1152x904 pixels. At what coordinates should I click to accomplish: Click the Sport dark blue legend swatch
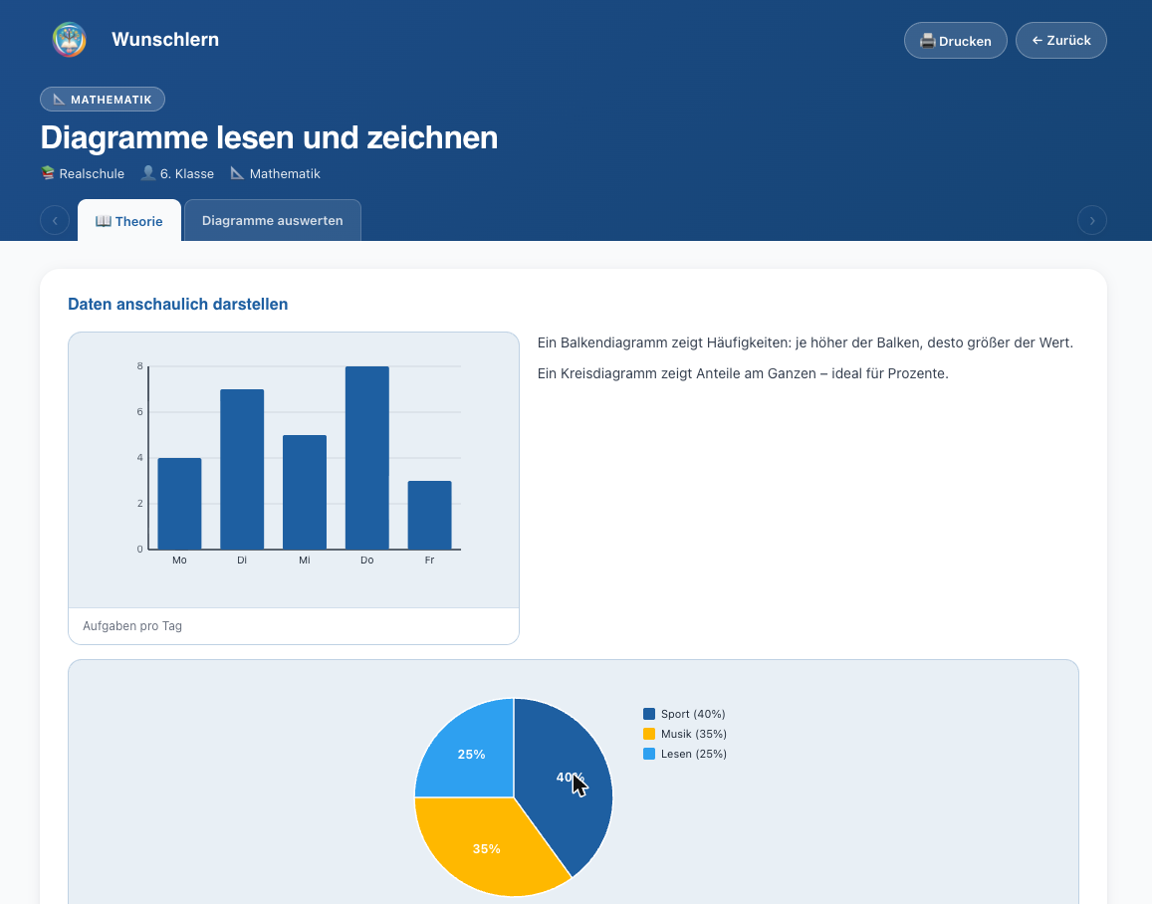[649, 714]
